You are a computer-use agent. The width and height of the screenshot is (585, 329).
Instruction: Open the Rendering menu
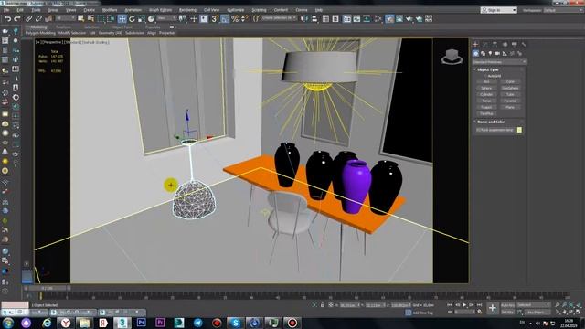pos(187,10)
